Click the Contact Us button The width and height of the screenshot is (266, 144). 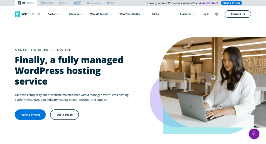click(x=238, y=14)
